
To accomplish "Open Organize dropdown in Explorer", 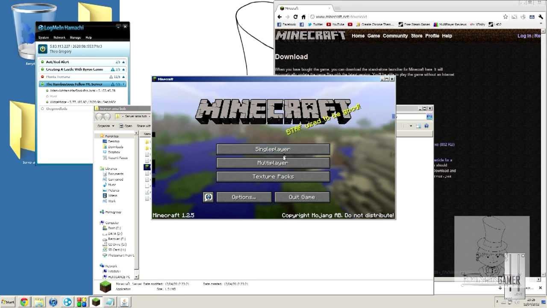I will coord(106,126).
